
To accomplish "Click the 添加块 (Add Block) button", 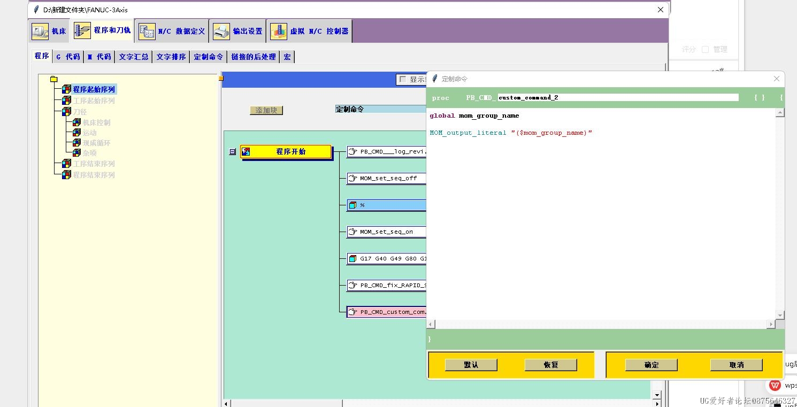I will pyautogui.click(x=266, y=110).
